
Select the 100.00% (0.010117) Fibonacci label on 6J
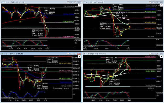coord(66,79)
